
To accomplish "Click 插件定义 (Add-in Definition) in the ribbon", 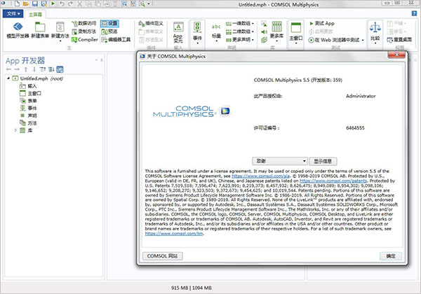I will click(x=151, y=23).
